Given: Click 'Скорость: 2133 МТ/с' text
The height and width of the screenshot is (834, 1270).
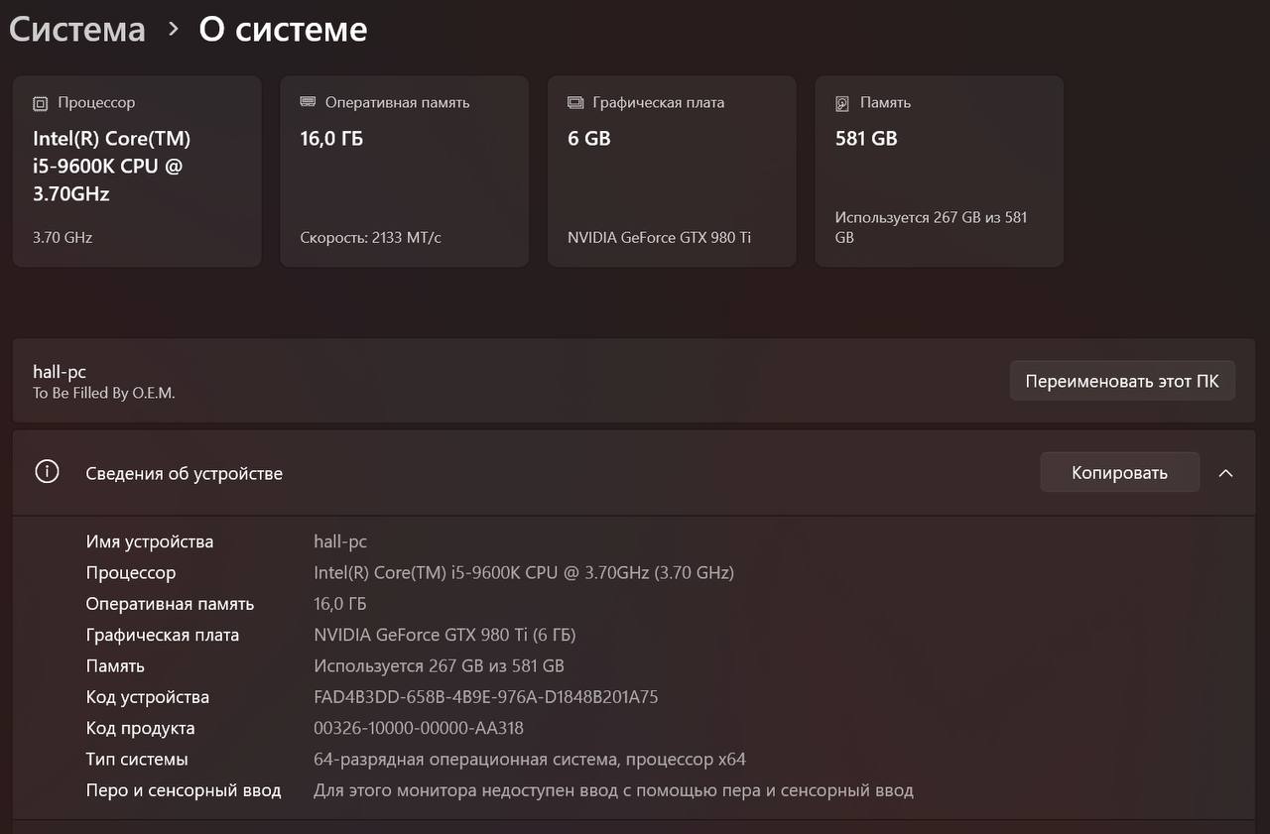Looking at the screenshot, I should (x=370, y=238).
